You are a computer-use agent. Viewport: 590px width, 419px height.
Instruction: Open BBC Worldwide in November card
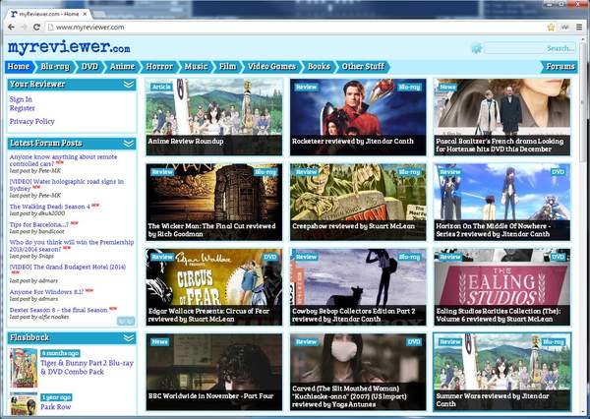(214, 372)
